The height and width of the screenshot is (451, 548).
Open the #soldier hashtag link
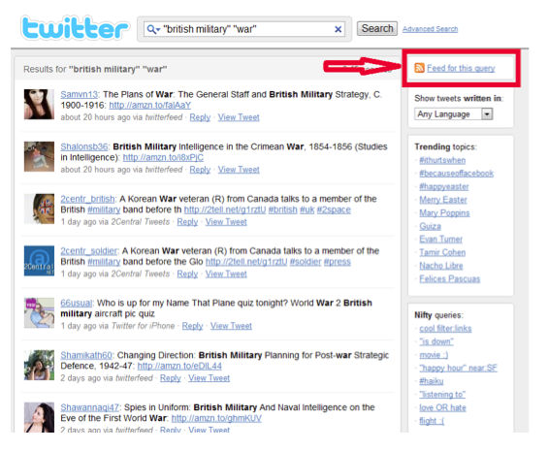[306, 262]
